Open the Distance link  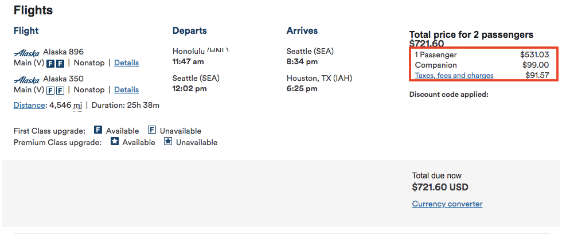click(29, 106)
